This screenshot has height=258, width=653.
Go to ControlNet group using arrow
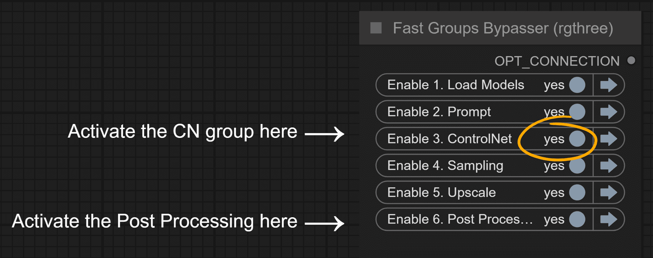608,139
